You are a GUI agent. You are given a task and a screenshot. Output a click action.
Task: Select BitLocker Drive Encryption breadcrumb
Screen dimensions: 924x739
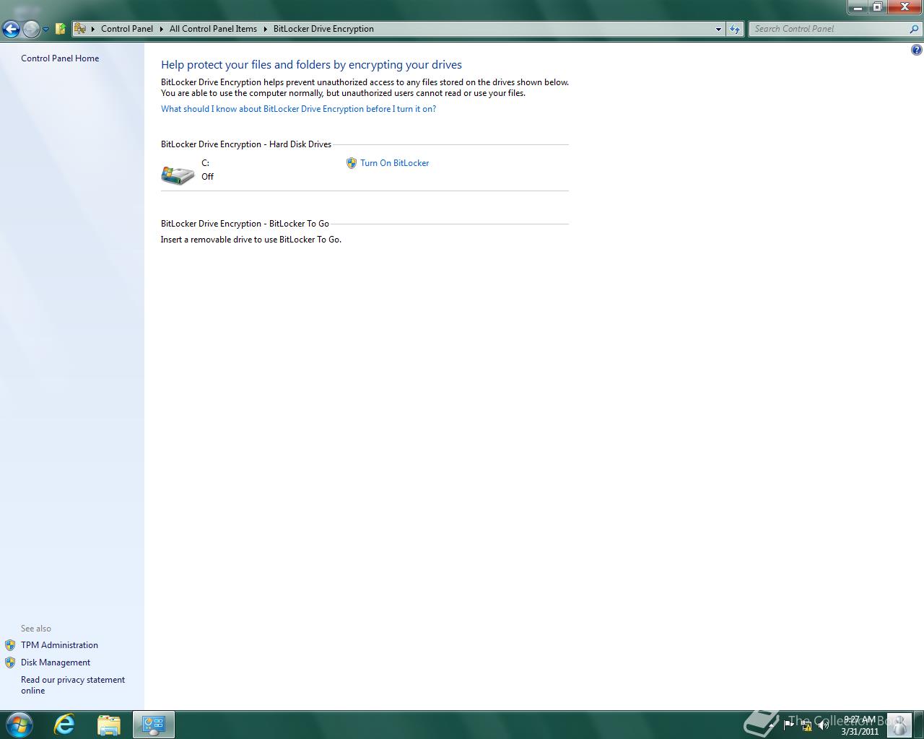click(x=323, y=29)
